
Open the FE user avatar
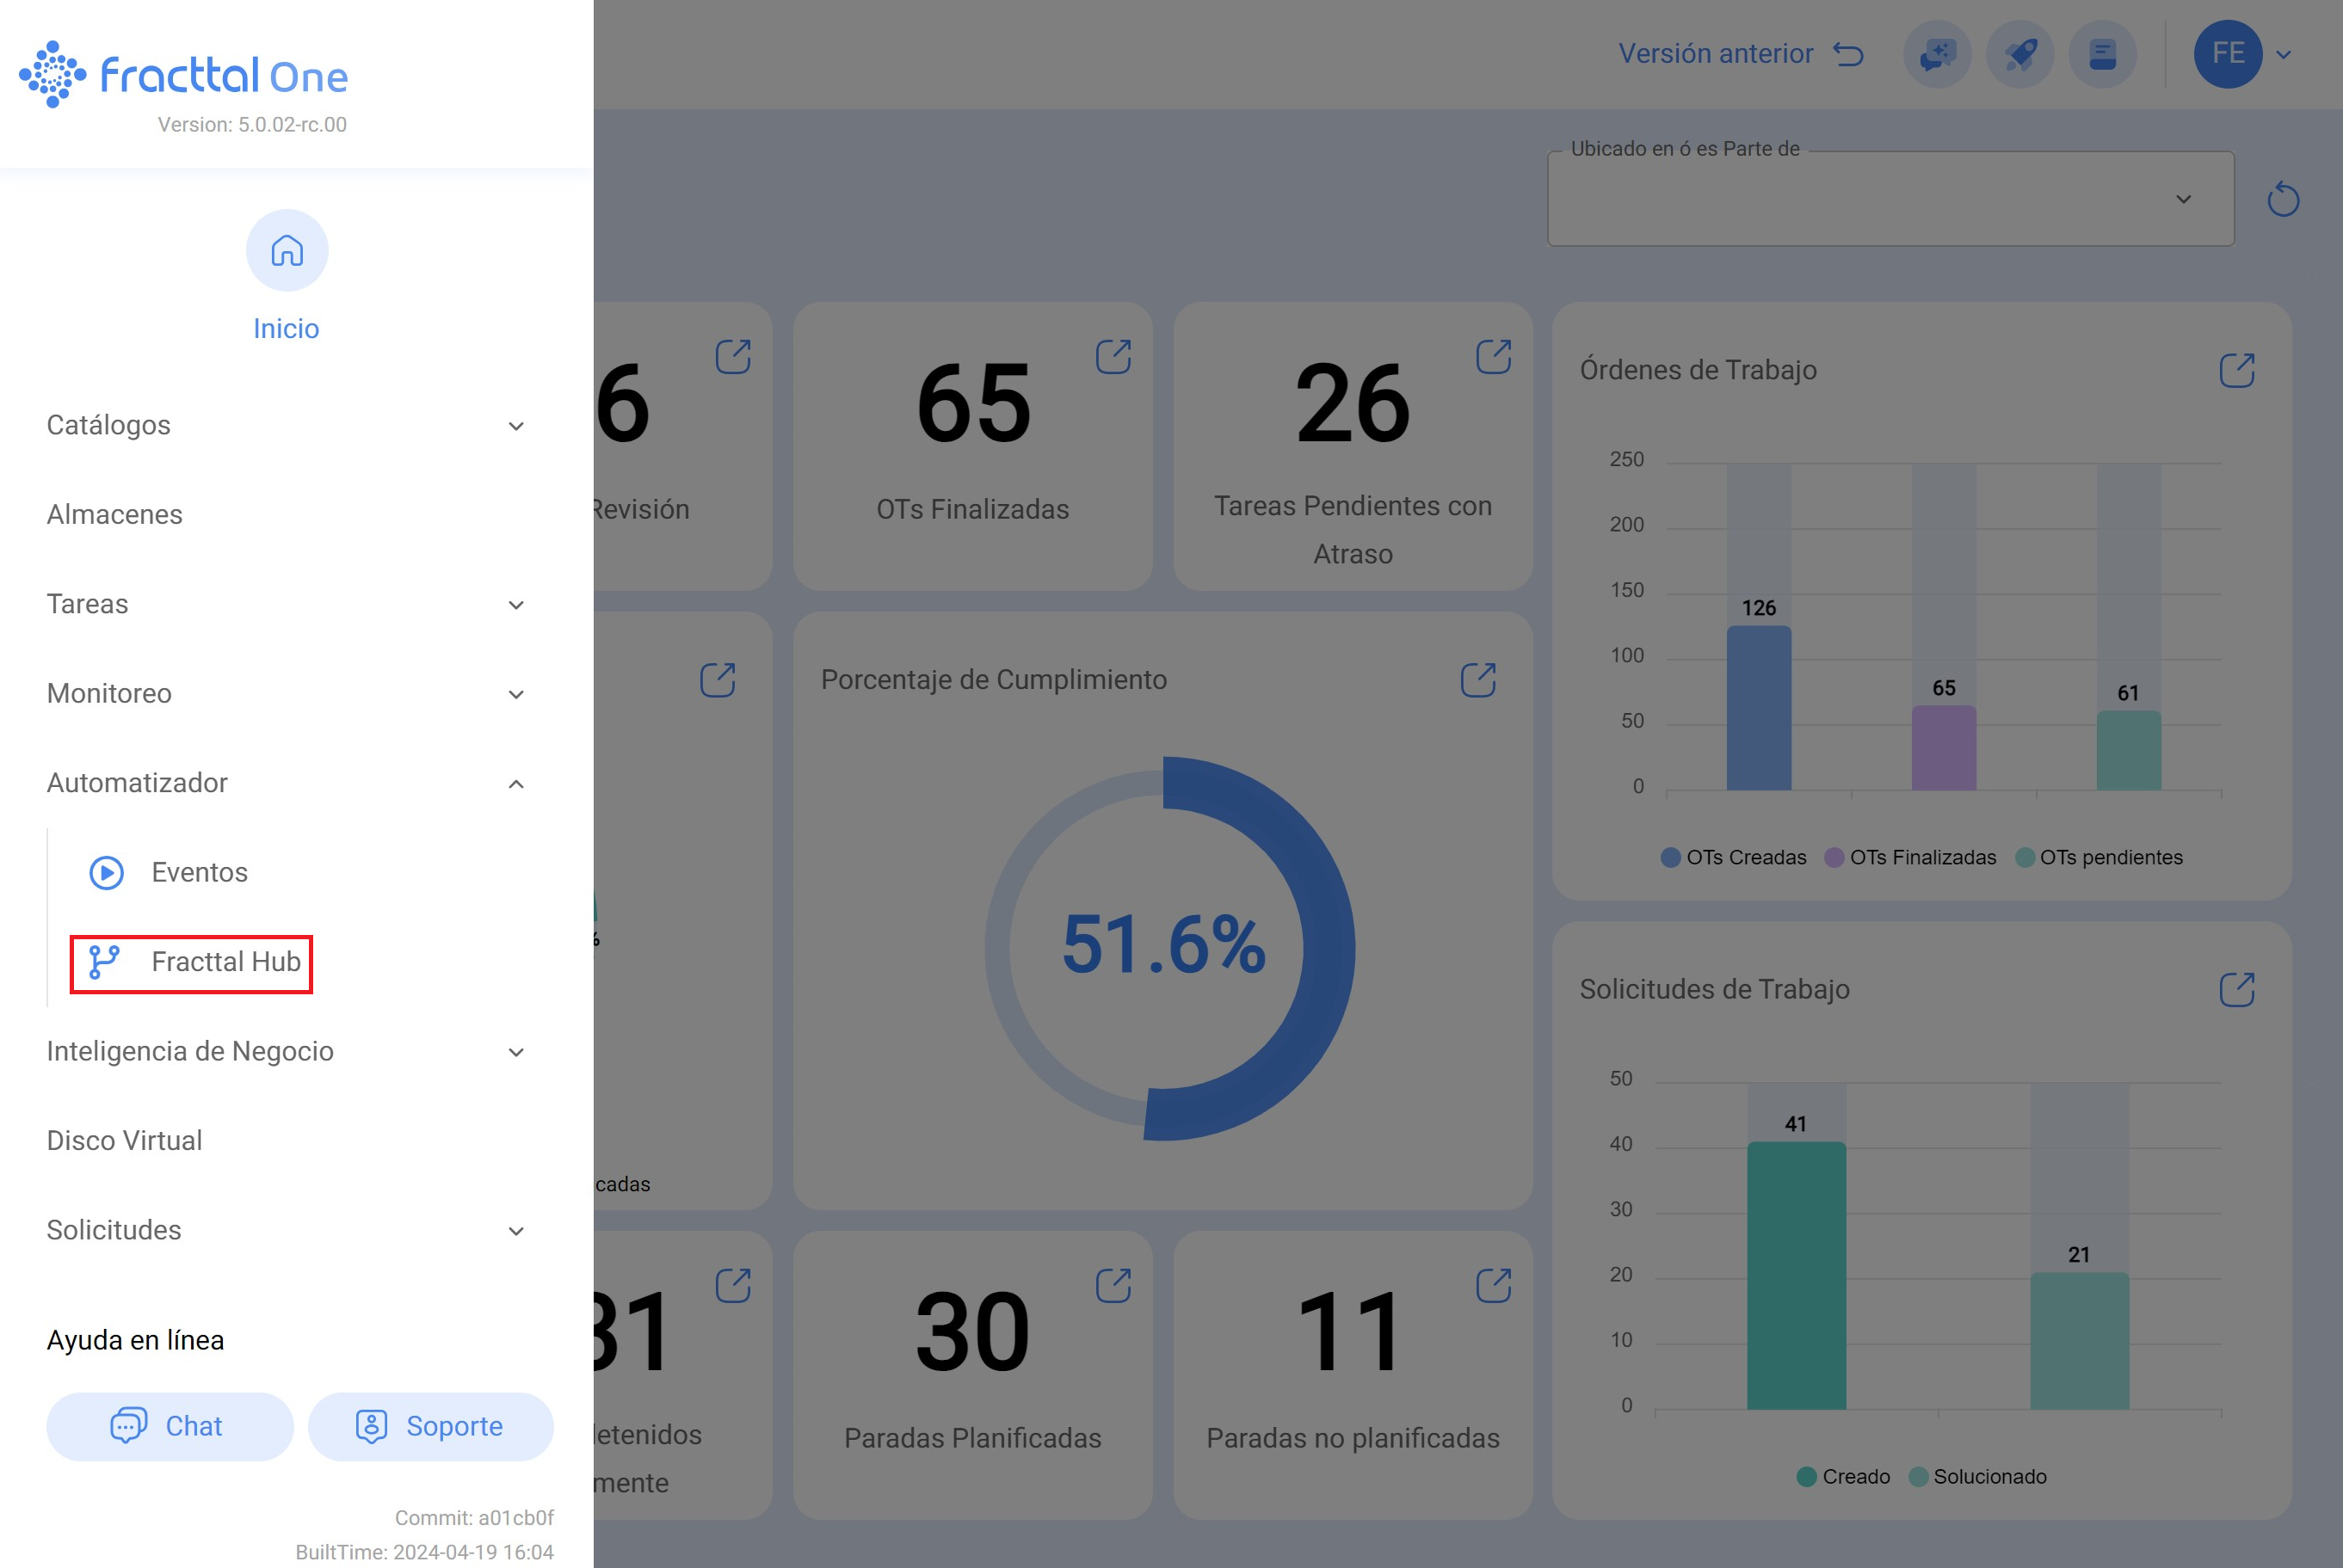coord(2228,54)
